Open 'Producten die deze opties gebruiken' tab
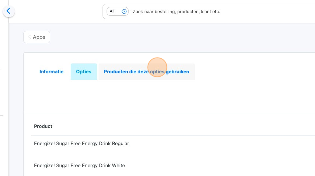Screen dimensions: 315x176 [x=147, y=71]
